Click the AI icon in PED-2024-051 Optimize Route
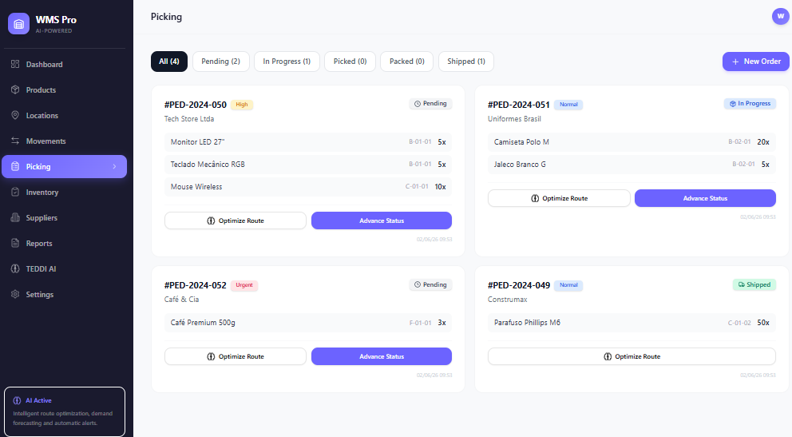The width and height of the screenshot is (792, 437). click(535, 198)
